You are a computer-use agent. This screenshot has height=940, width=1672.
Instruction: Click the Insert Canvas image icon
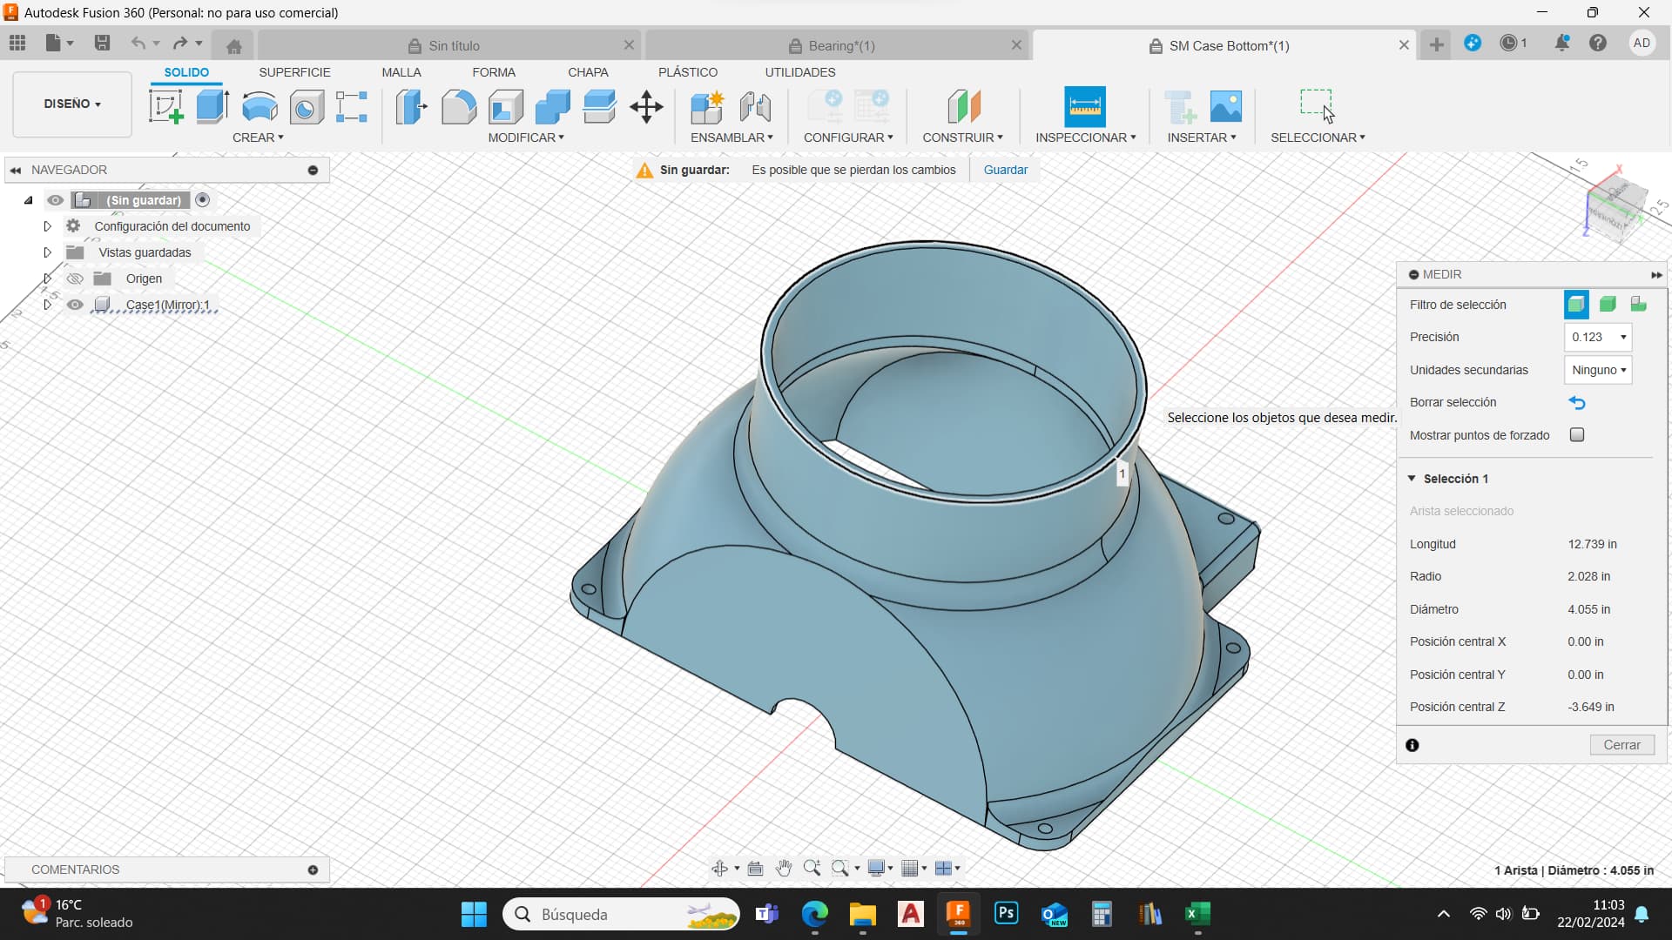[1226, 106]
